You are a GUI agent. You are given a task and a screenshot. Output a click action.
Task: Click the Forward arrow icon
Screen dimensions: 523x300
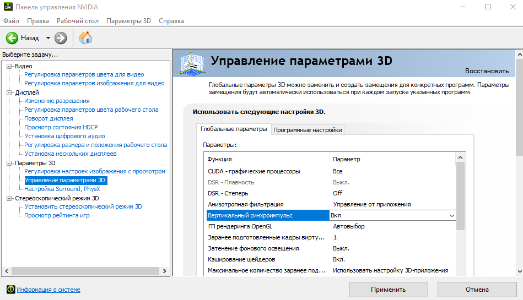click(61, 38)
